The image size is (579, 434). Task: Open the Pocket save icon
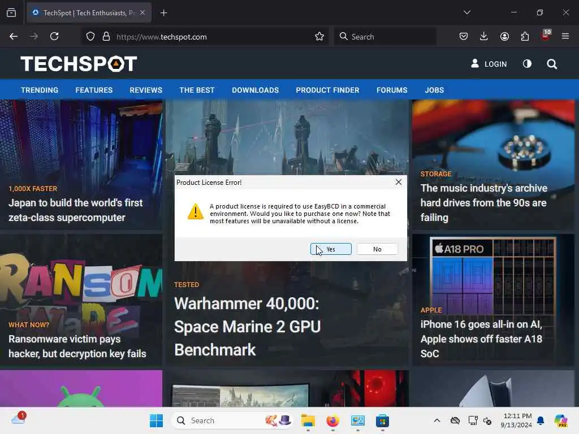pos(464,36)
